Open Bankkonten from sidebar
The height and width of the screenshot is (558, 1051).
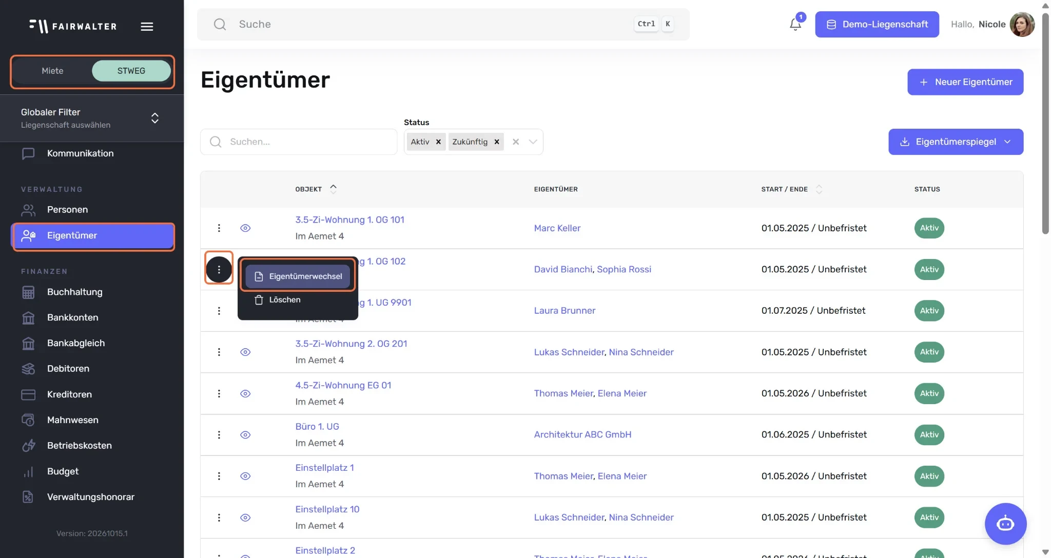(72, 318)
